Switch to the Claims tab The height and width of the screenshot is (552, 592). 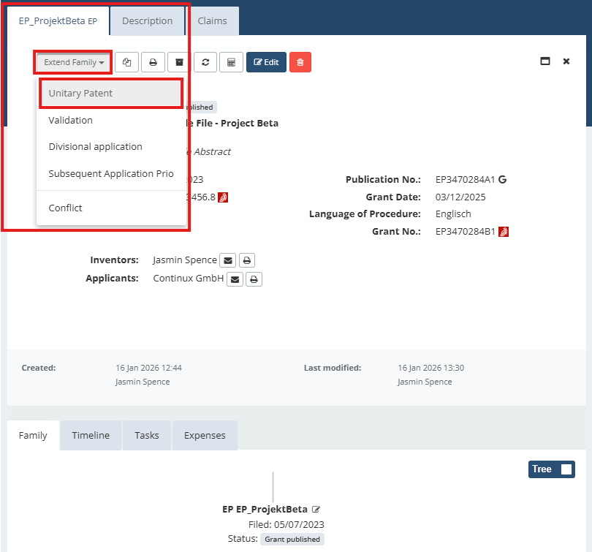212,20
